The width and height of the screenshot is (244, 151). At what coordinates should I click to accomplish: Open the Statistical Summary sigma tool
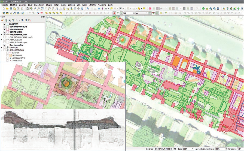tap(103, 8)
